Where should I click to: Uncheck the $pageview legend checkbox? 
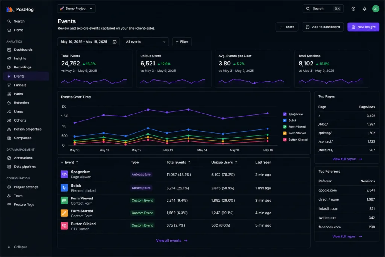tap(285, 114)
